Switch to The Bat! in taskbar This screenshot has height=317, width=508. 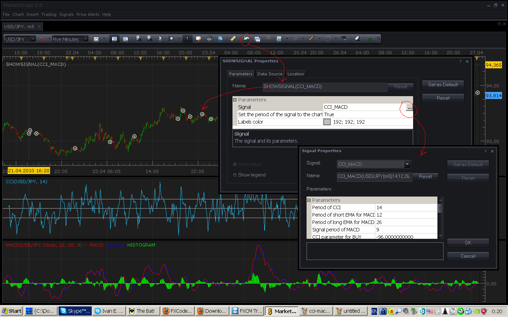143,311
